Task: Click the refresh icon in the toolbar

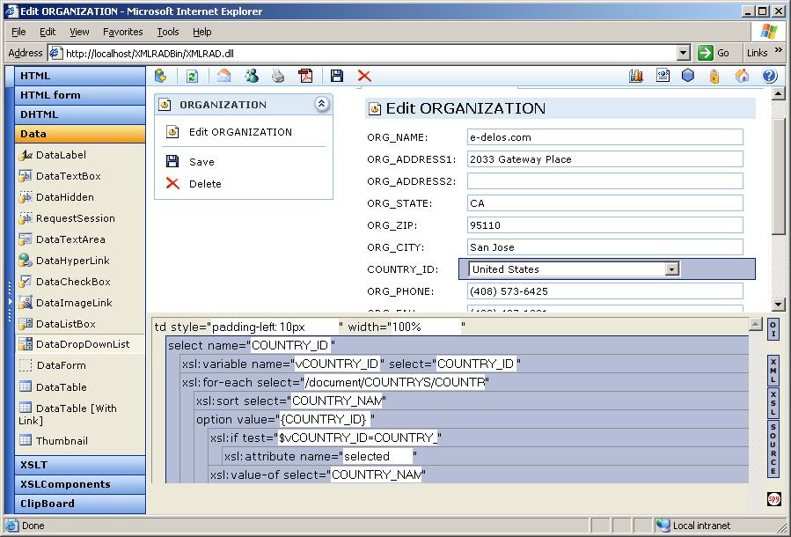Action: click(x=192, y=77)
